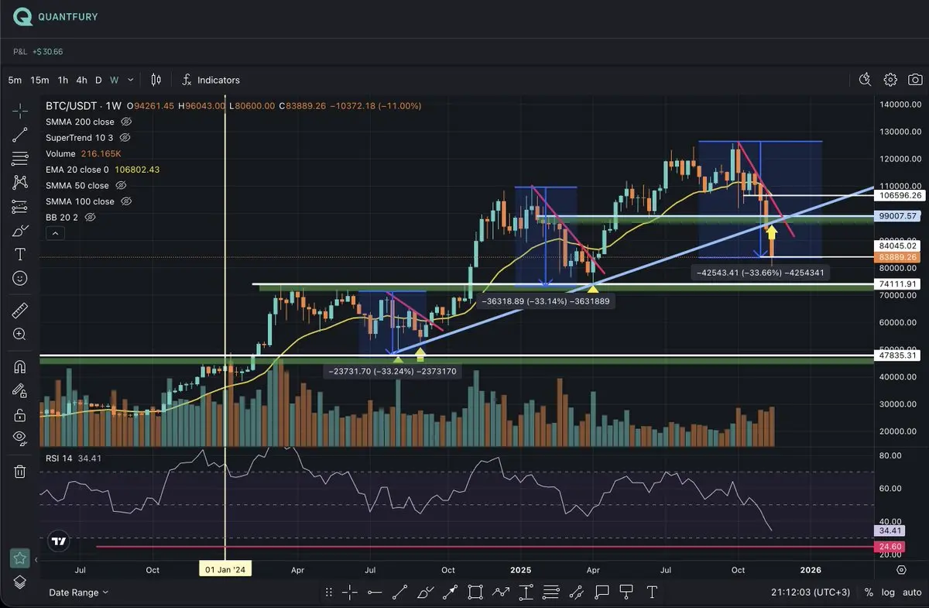Open the Fibonacci retracement tools in left sidebar

[20, 160]
